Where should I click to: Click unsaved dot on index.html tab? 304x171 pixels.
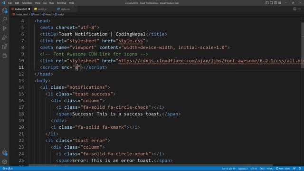tap(29, 9)
